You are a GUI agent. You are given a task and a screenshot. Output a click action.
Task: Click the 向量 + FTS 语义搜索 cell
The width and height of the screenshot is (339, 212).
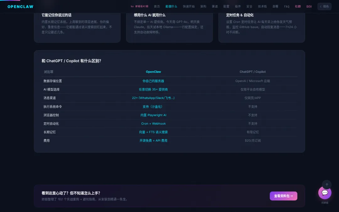pos(153,132)
